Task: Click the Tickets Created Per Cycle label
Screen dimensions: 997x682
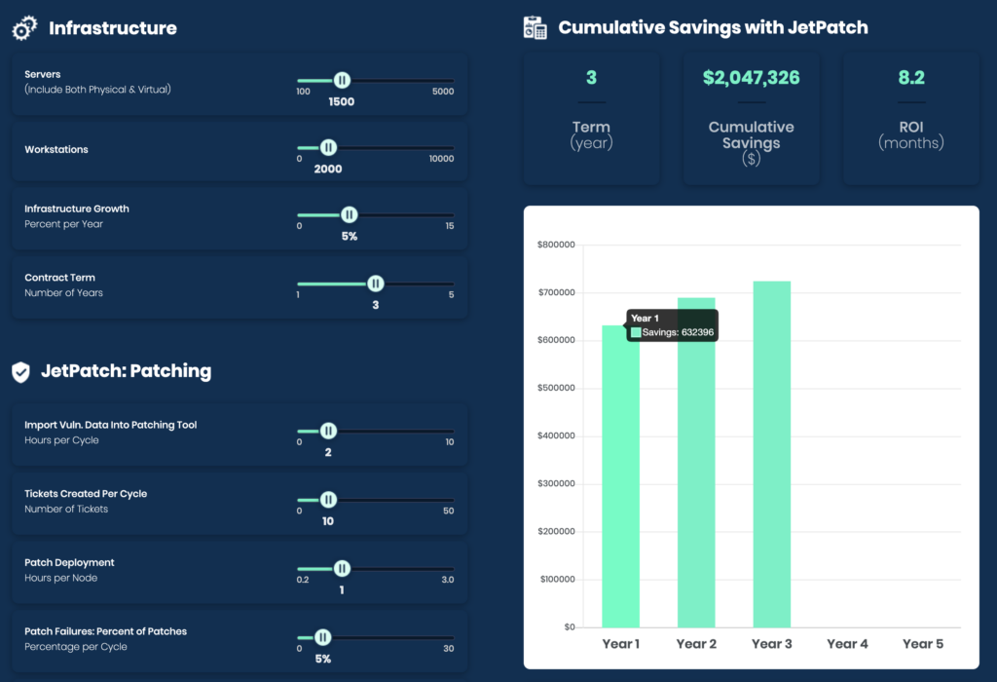Action: coord(86,494)
